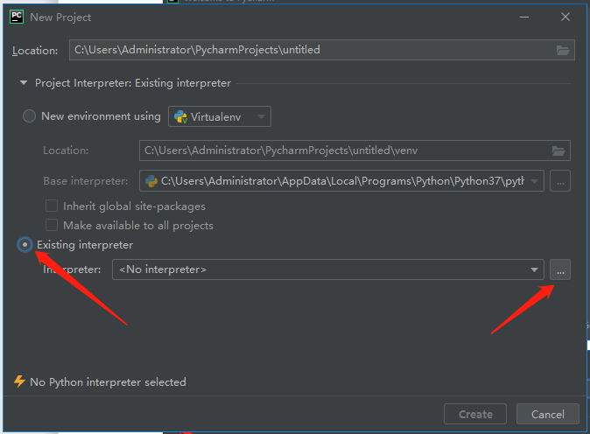This screenshot has width=590, height=434.
Task: Minimize the New Project dialog
Action: pos(524,17)
